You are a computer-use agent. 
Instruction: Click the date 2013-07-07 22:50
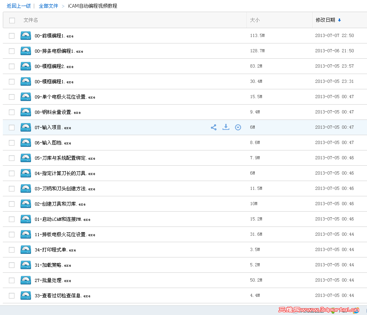point(334,35)
